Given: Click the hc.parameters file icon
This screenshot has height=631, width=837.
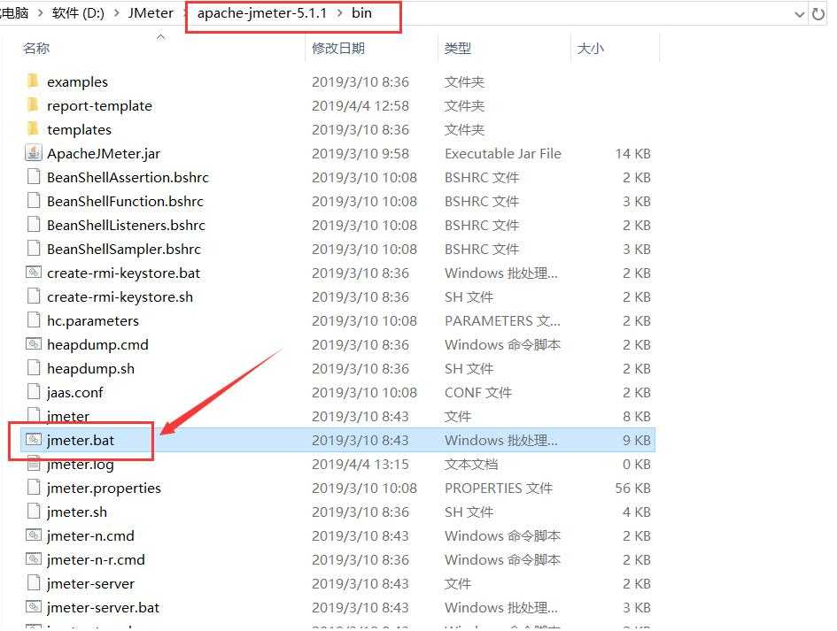Looking at the screenshot, I should pyautogui.click(x=34, y=320).
